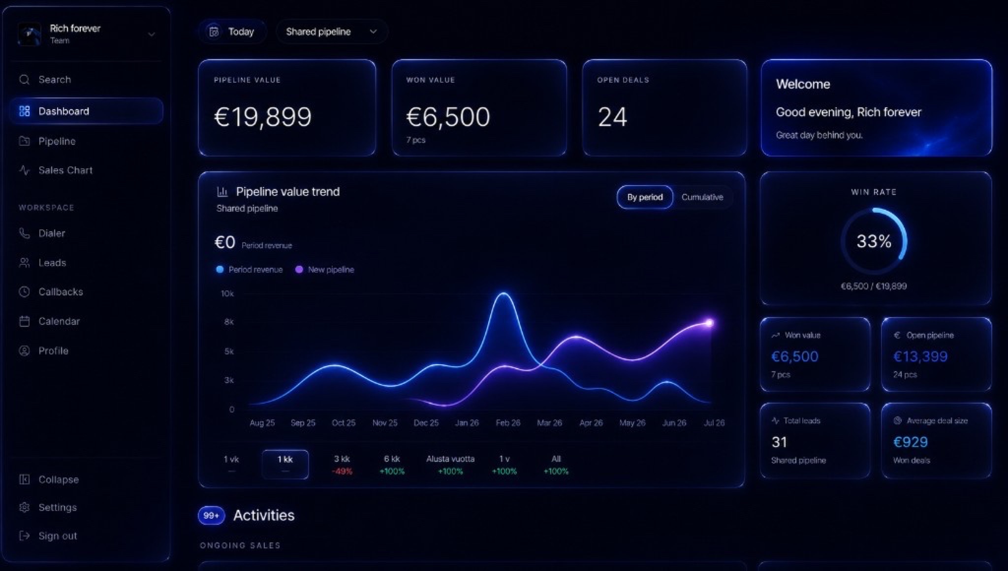Screen dimensions: 1008x571
Task: Open the Search field in sidebar
Action: (x=86, y=79)
